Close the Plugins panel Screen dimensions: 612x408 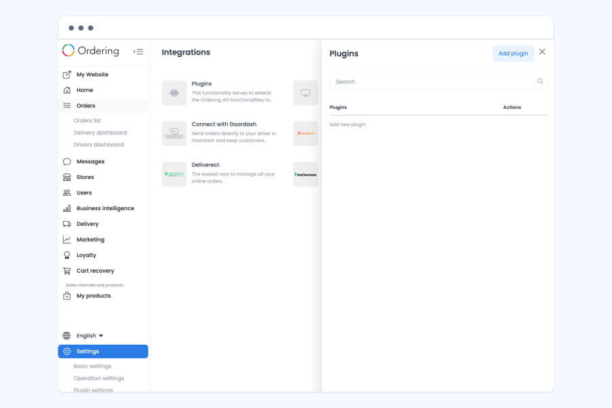[x=541, y=52]
